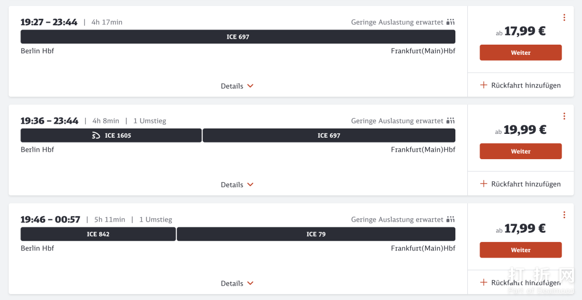Click the plus icon beside Rückfahrt on 19,99 € trip

pos(483,184)
